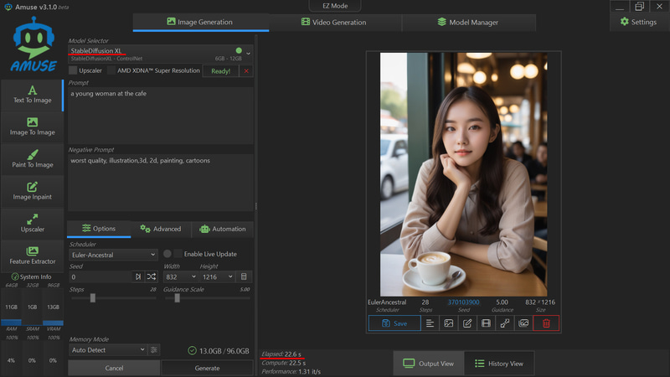Viewport: 670px width, 377px height.
Task: Click the red X unload model button
Action: click(x=246, y=71)
